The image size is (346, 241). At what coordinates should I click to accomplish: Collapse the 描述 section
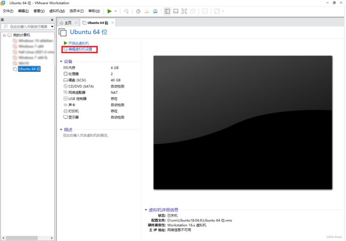click(x=61, y=129)
